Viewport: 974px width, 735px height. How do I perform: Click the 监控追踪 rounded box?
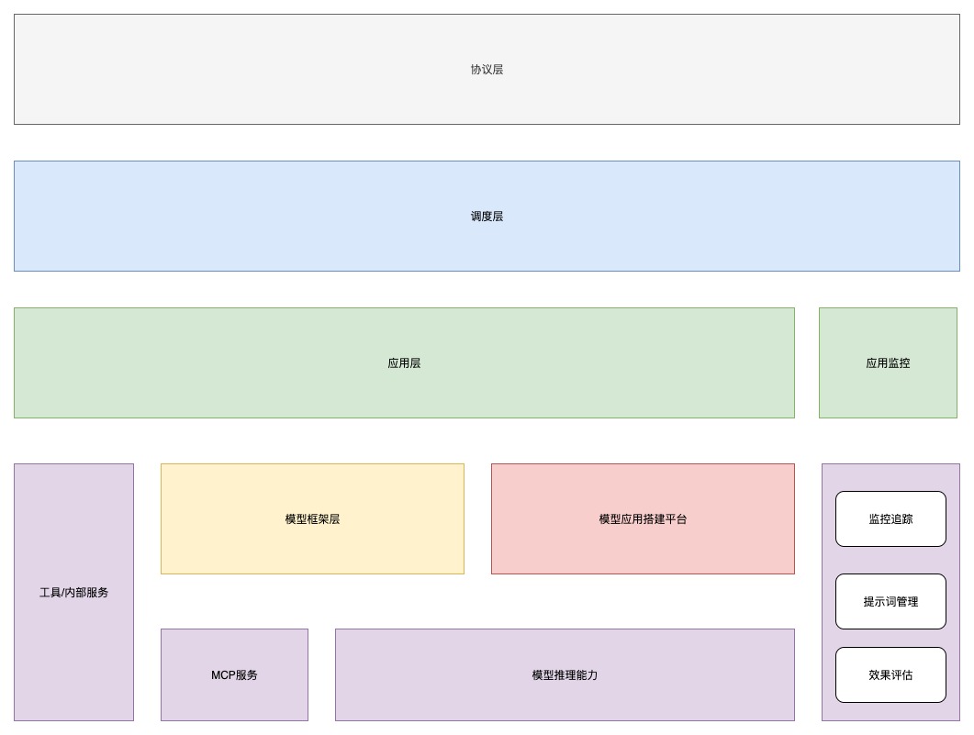tap(890, 518)
